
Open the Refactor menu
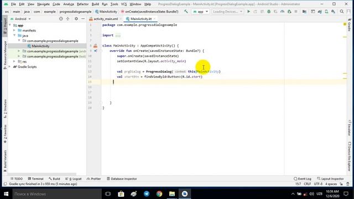82,4
